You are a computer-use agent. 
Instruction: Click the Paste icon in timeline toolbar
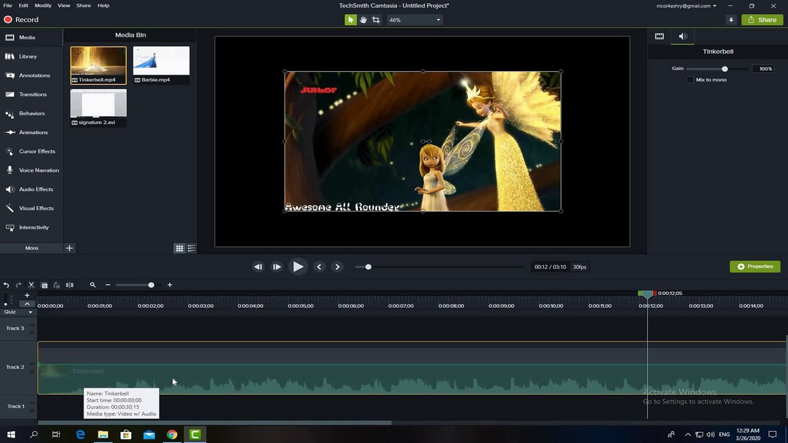[x=57, y=285]
